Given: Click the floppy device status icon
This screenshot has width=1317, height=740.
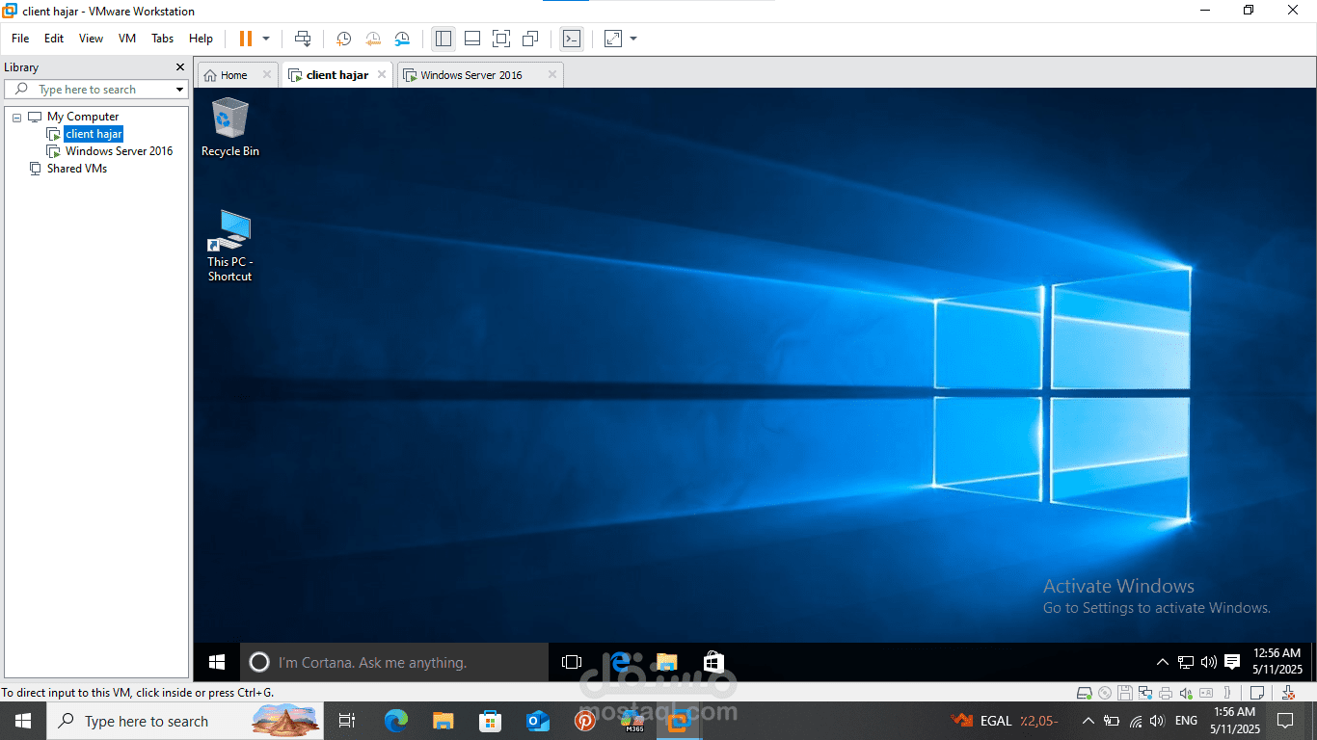Looking at the screenshot, I should point(1125,693).
